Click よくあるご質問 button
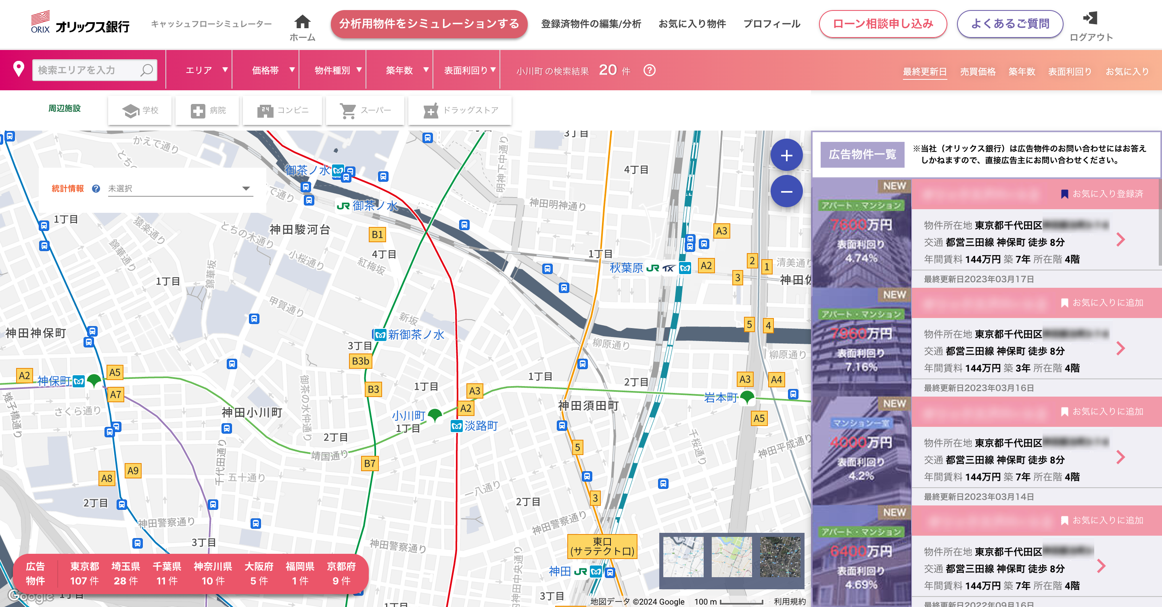This screenshot has width=1162, height=607. [x=1010, y=24]
